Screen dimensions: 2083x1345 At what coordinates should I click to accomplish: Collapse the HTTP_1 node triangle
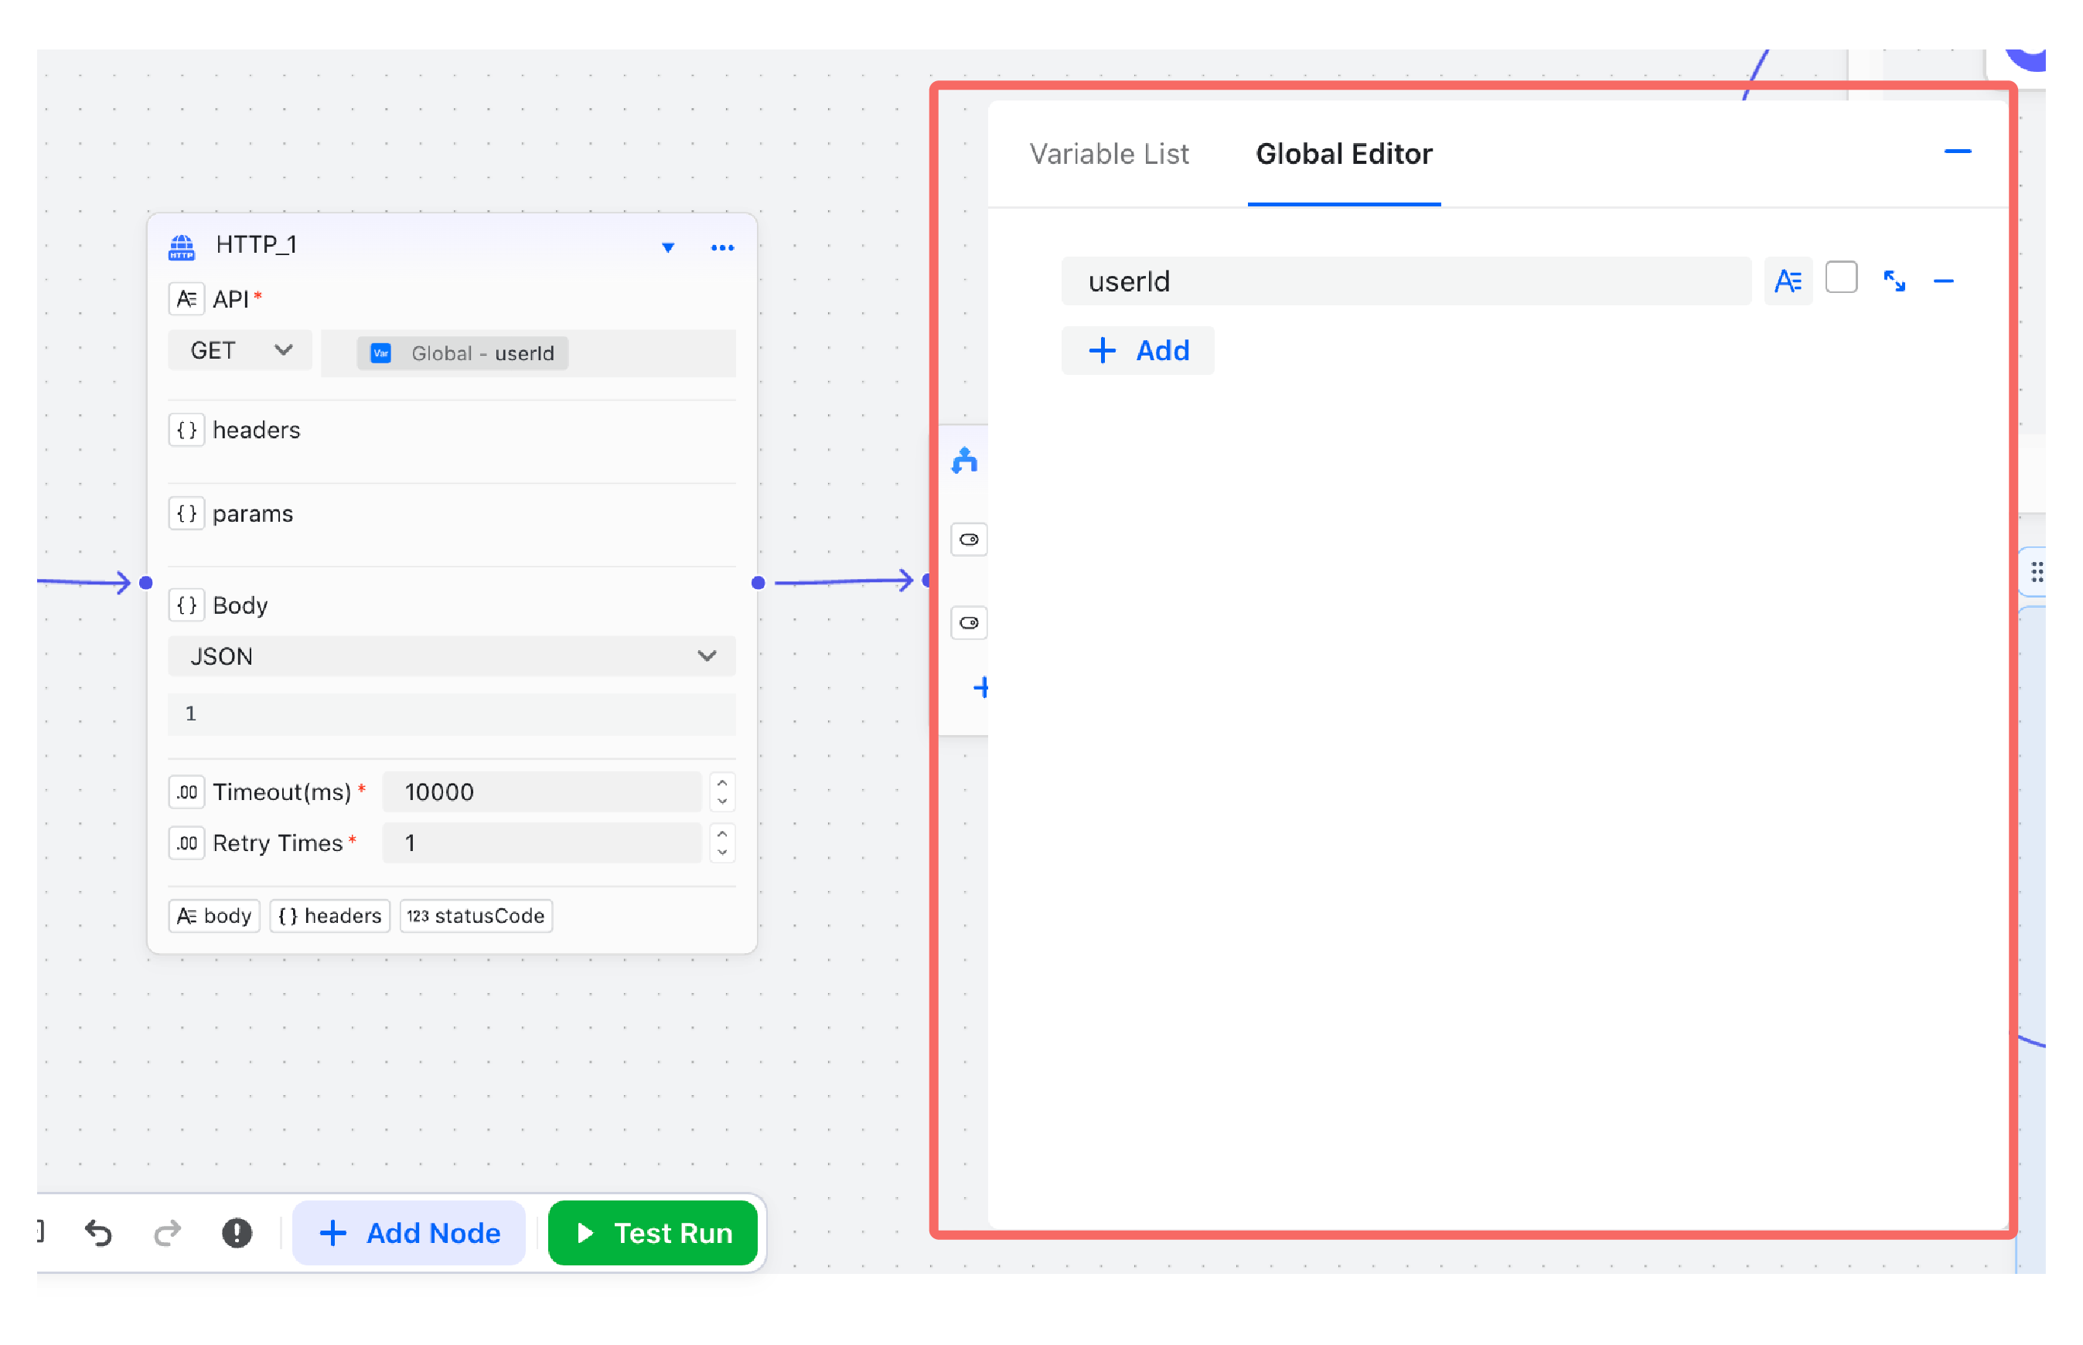667,248
